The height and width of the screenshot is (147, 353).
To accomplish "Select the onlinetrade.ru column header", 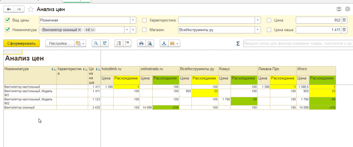I will pos(159,71).
